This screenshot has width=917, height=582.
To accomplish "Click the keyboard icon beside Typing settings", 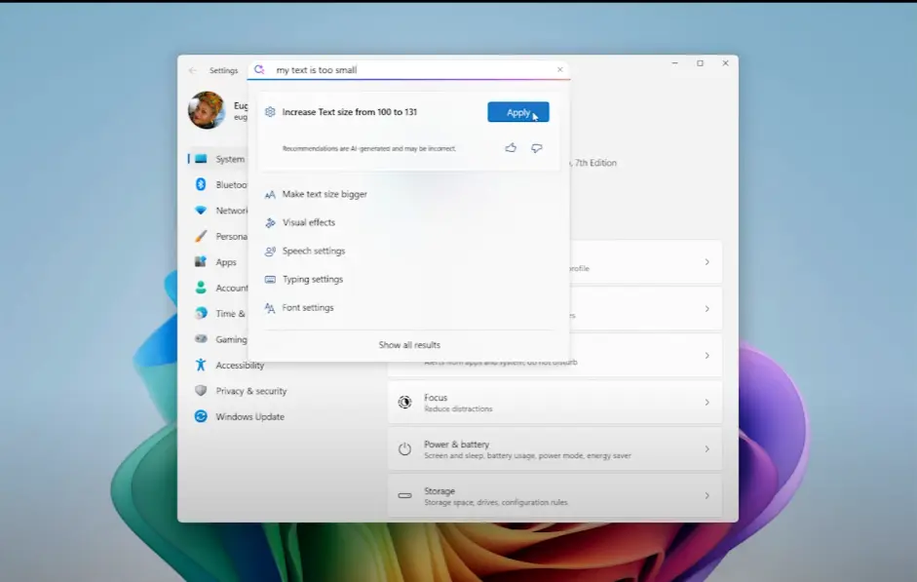I will [270, 280].
